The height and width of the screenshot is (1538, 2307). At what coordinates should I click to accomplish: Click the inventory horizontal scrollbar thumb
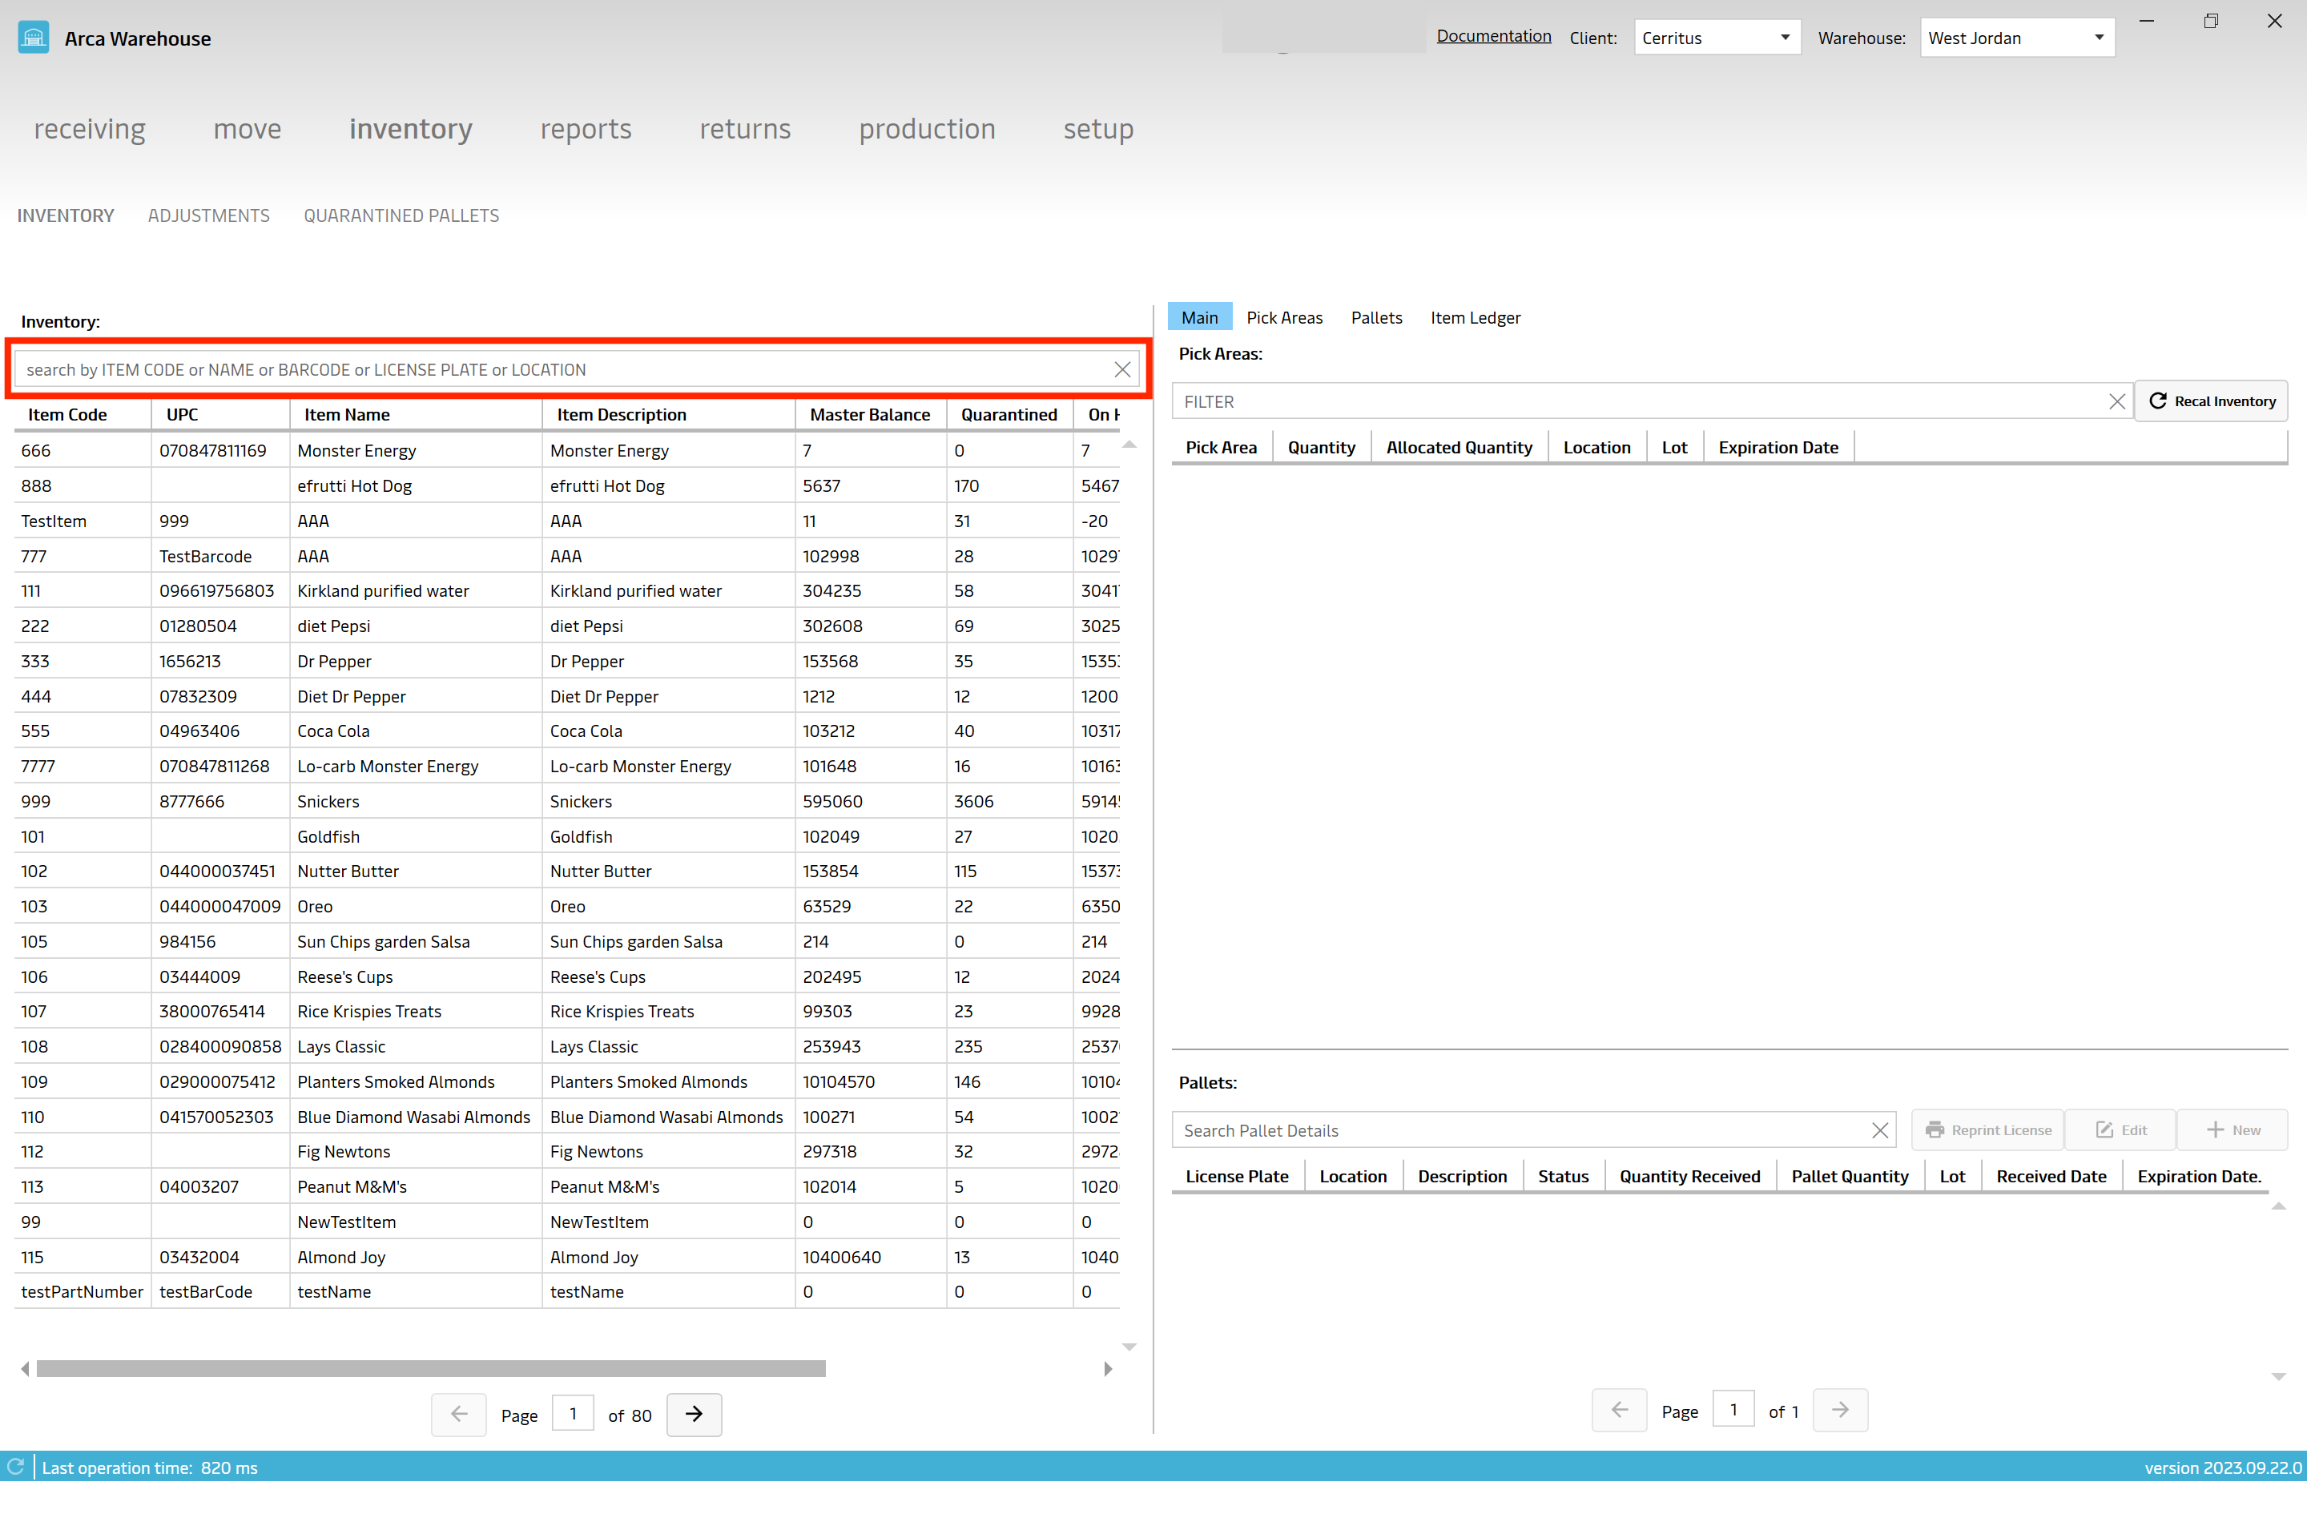click(431, 1368)
